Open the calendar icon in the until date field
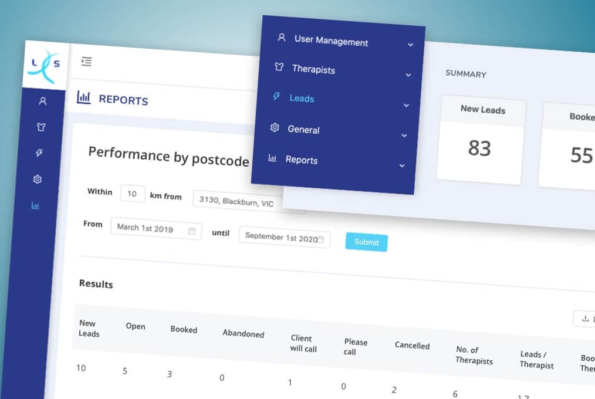The image size is (595, 399). pyautogui.click(x=322, y=239)
